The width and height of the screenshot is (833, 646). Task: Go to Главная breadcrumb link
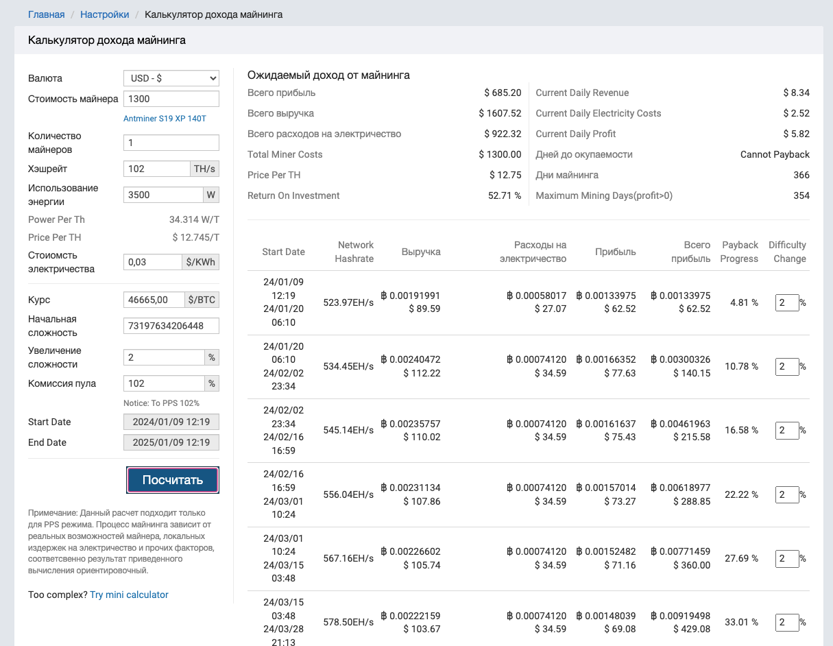pyautogui.click(x=46, y=14)
